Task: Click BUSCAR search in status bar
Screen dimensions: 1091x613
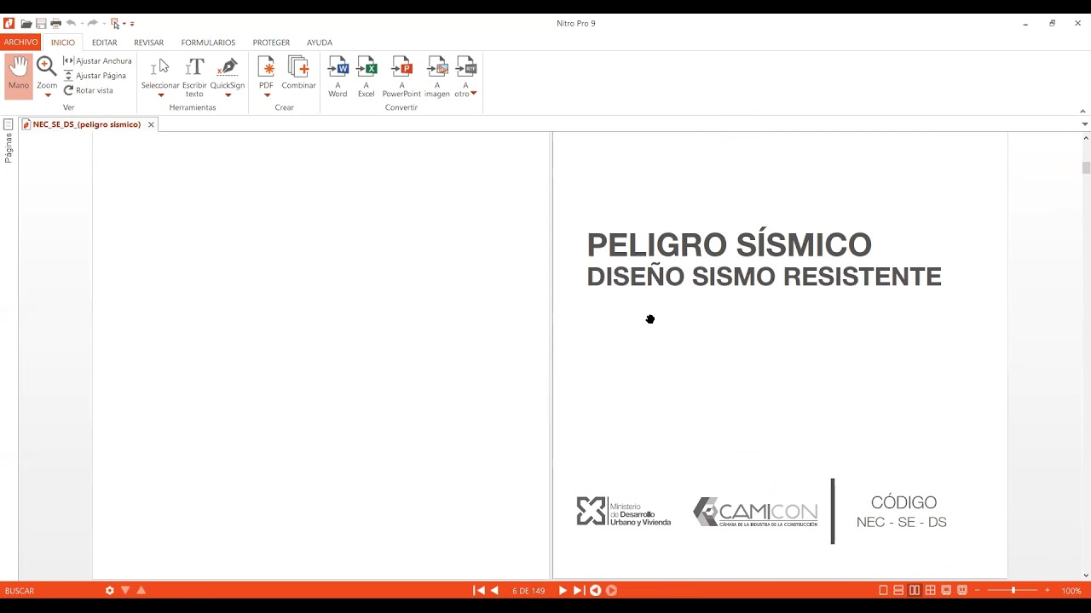Action: (20, 591)
